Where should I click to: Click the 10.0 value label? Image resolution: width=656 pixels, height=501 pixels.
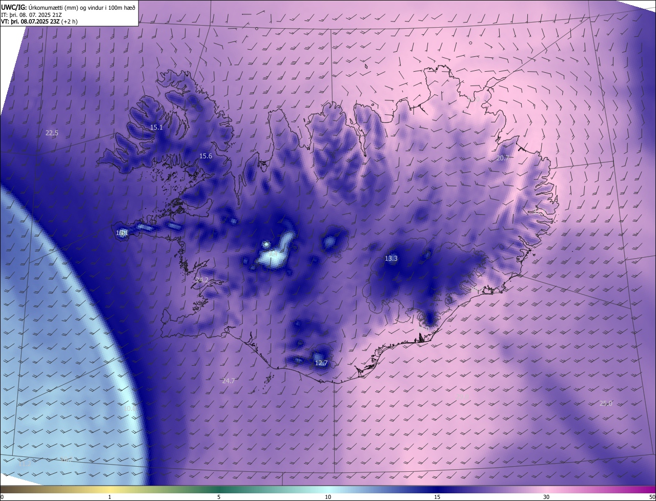coord(130,408)
